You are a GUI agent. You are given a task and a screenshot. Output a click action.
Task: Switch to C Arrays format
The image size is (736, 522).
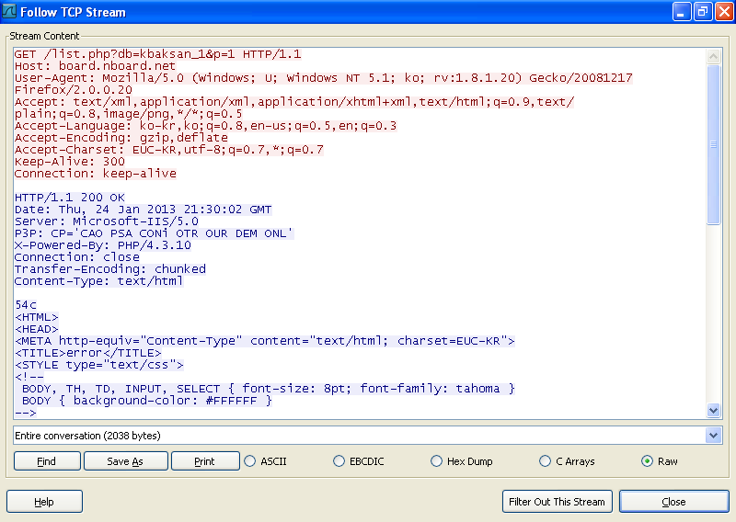click(x=546, y=461)
